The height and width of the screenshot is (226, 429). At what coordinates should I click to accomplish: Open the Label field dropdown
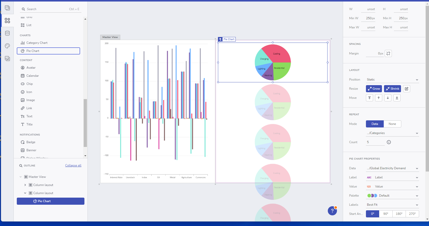pyautogui.click(x=392, y=177)
